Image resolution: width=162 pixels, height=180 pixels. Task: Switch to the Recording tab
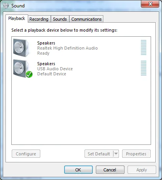coord(39,19)
